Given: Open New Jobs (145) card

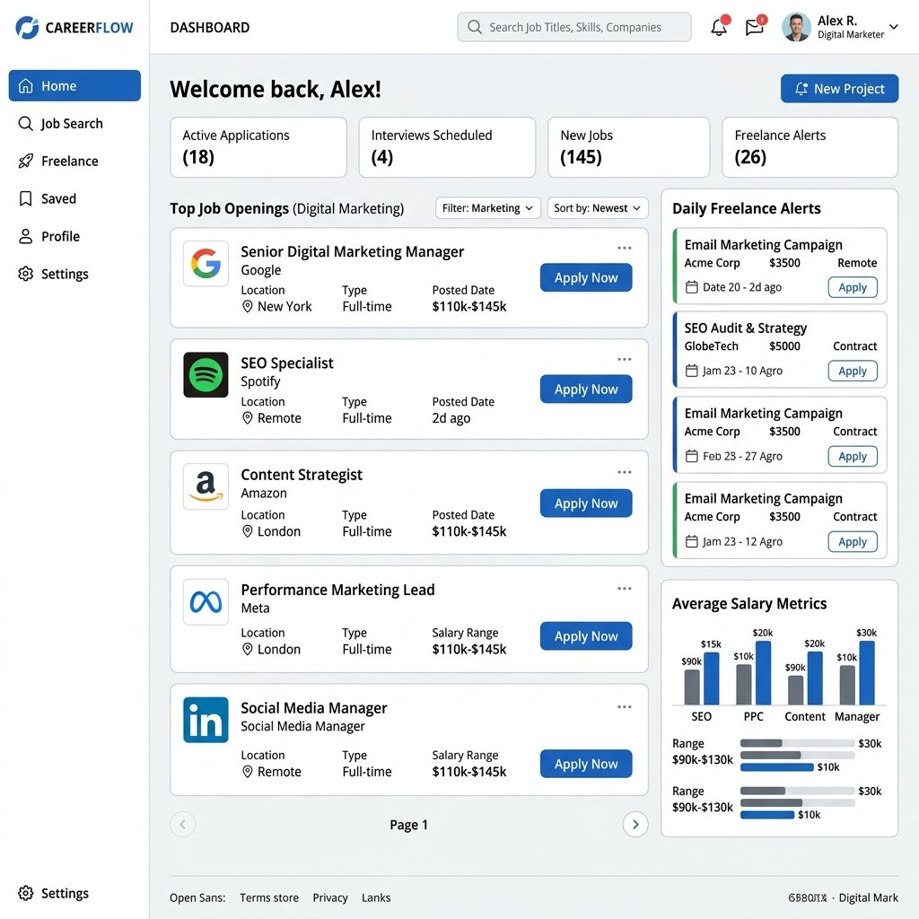Looking at the screenshot, I should coord(629,147).
